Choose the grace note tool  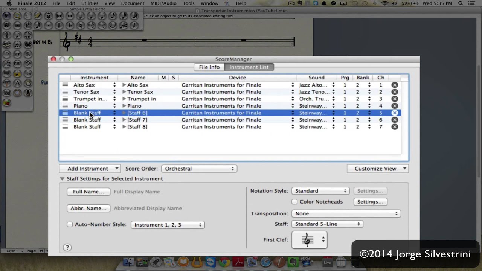[134, 26]
